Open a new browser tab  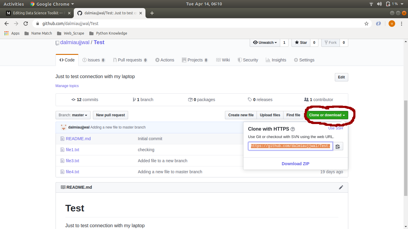[x=152, y=13]
